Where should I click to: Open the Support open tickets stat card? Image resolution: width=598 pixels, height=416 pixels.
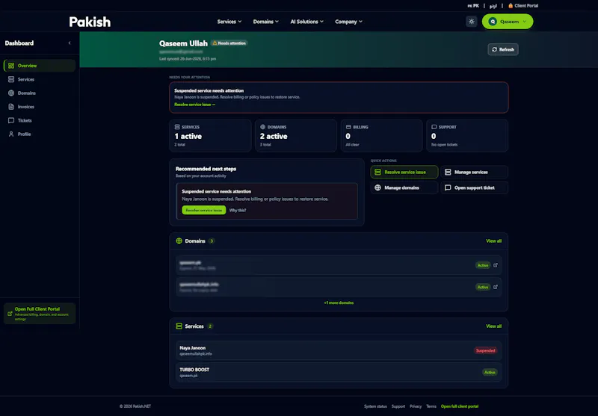click(467, 136)
